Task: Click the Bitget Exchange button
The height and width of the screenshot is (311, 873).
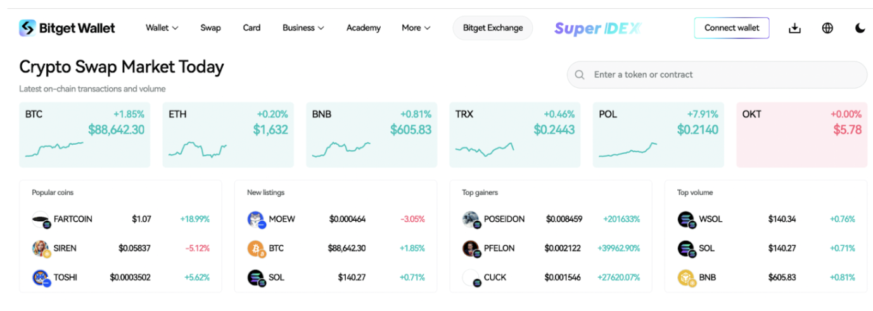Action: tap(492, 28)
